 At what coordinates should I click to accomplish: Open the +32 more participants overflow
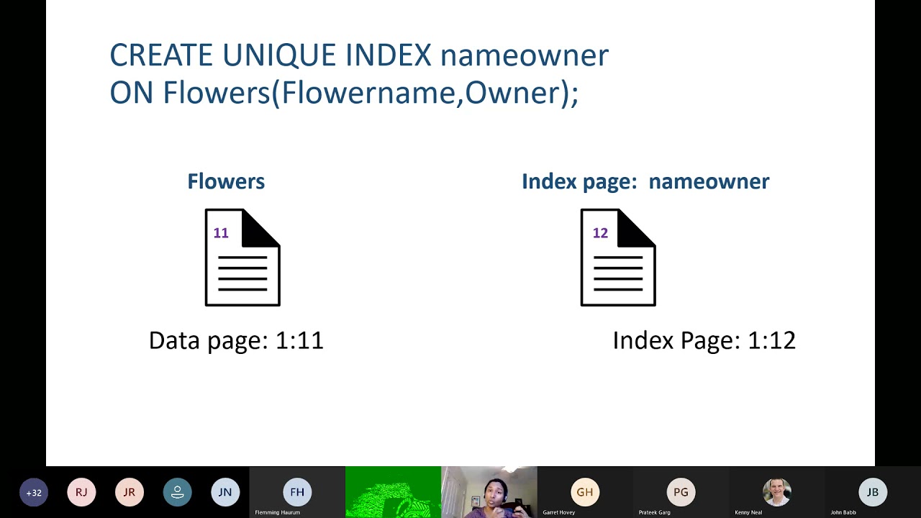(34, 493)
